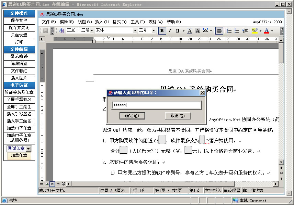Click the 加盖印章 button
The image size is (294, 205).
[19, 155]
